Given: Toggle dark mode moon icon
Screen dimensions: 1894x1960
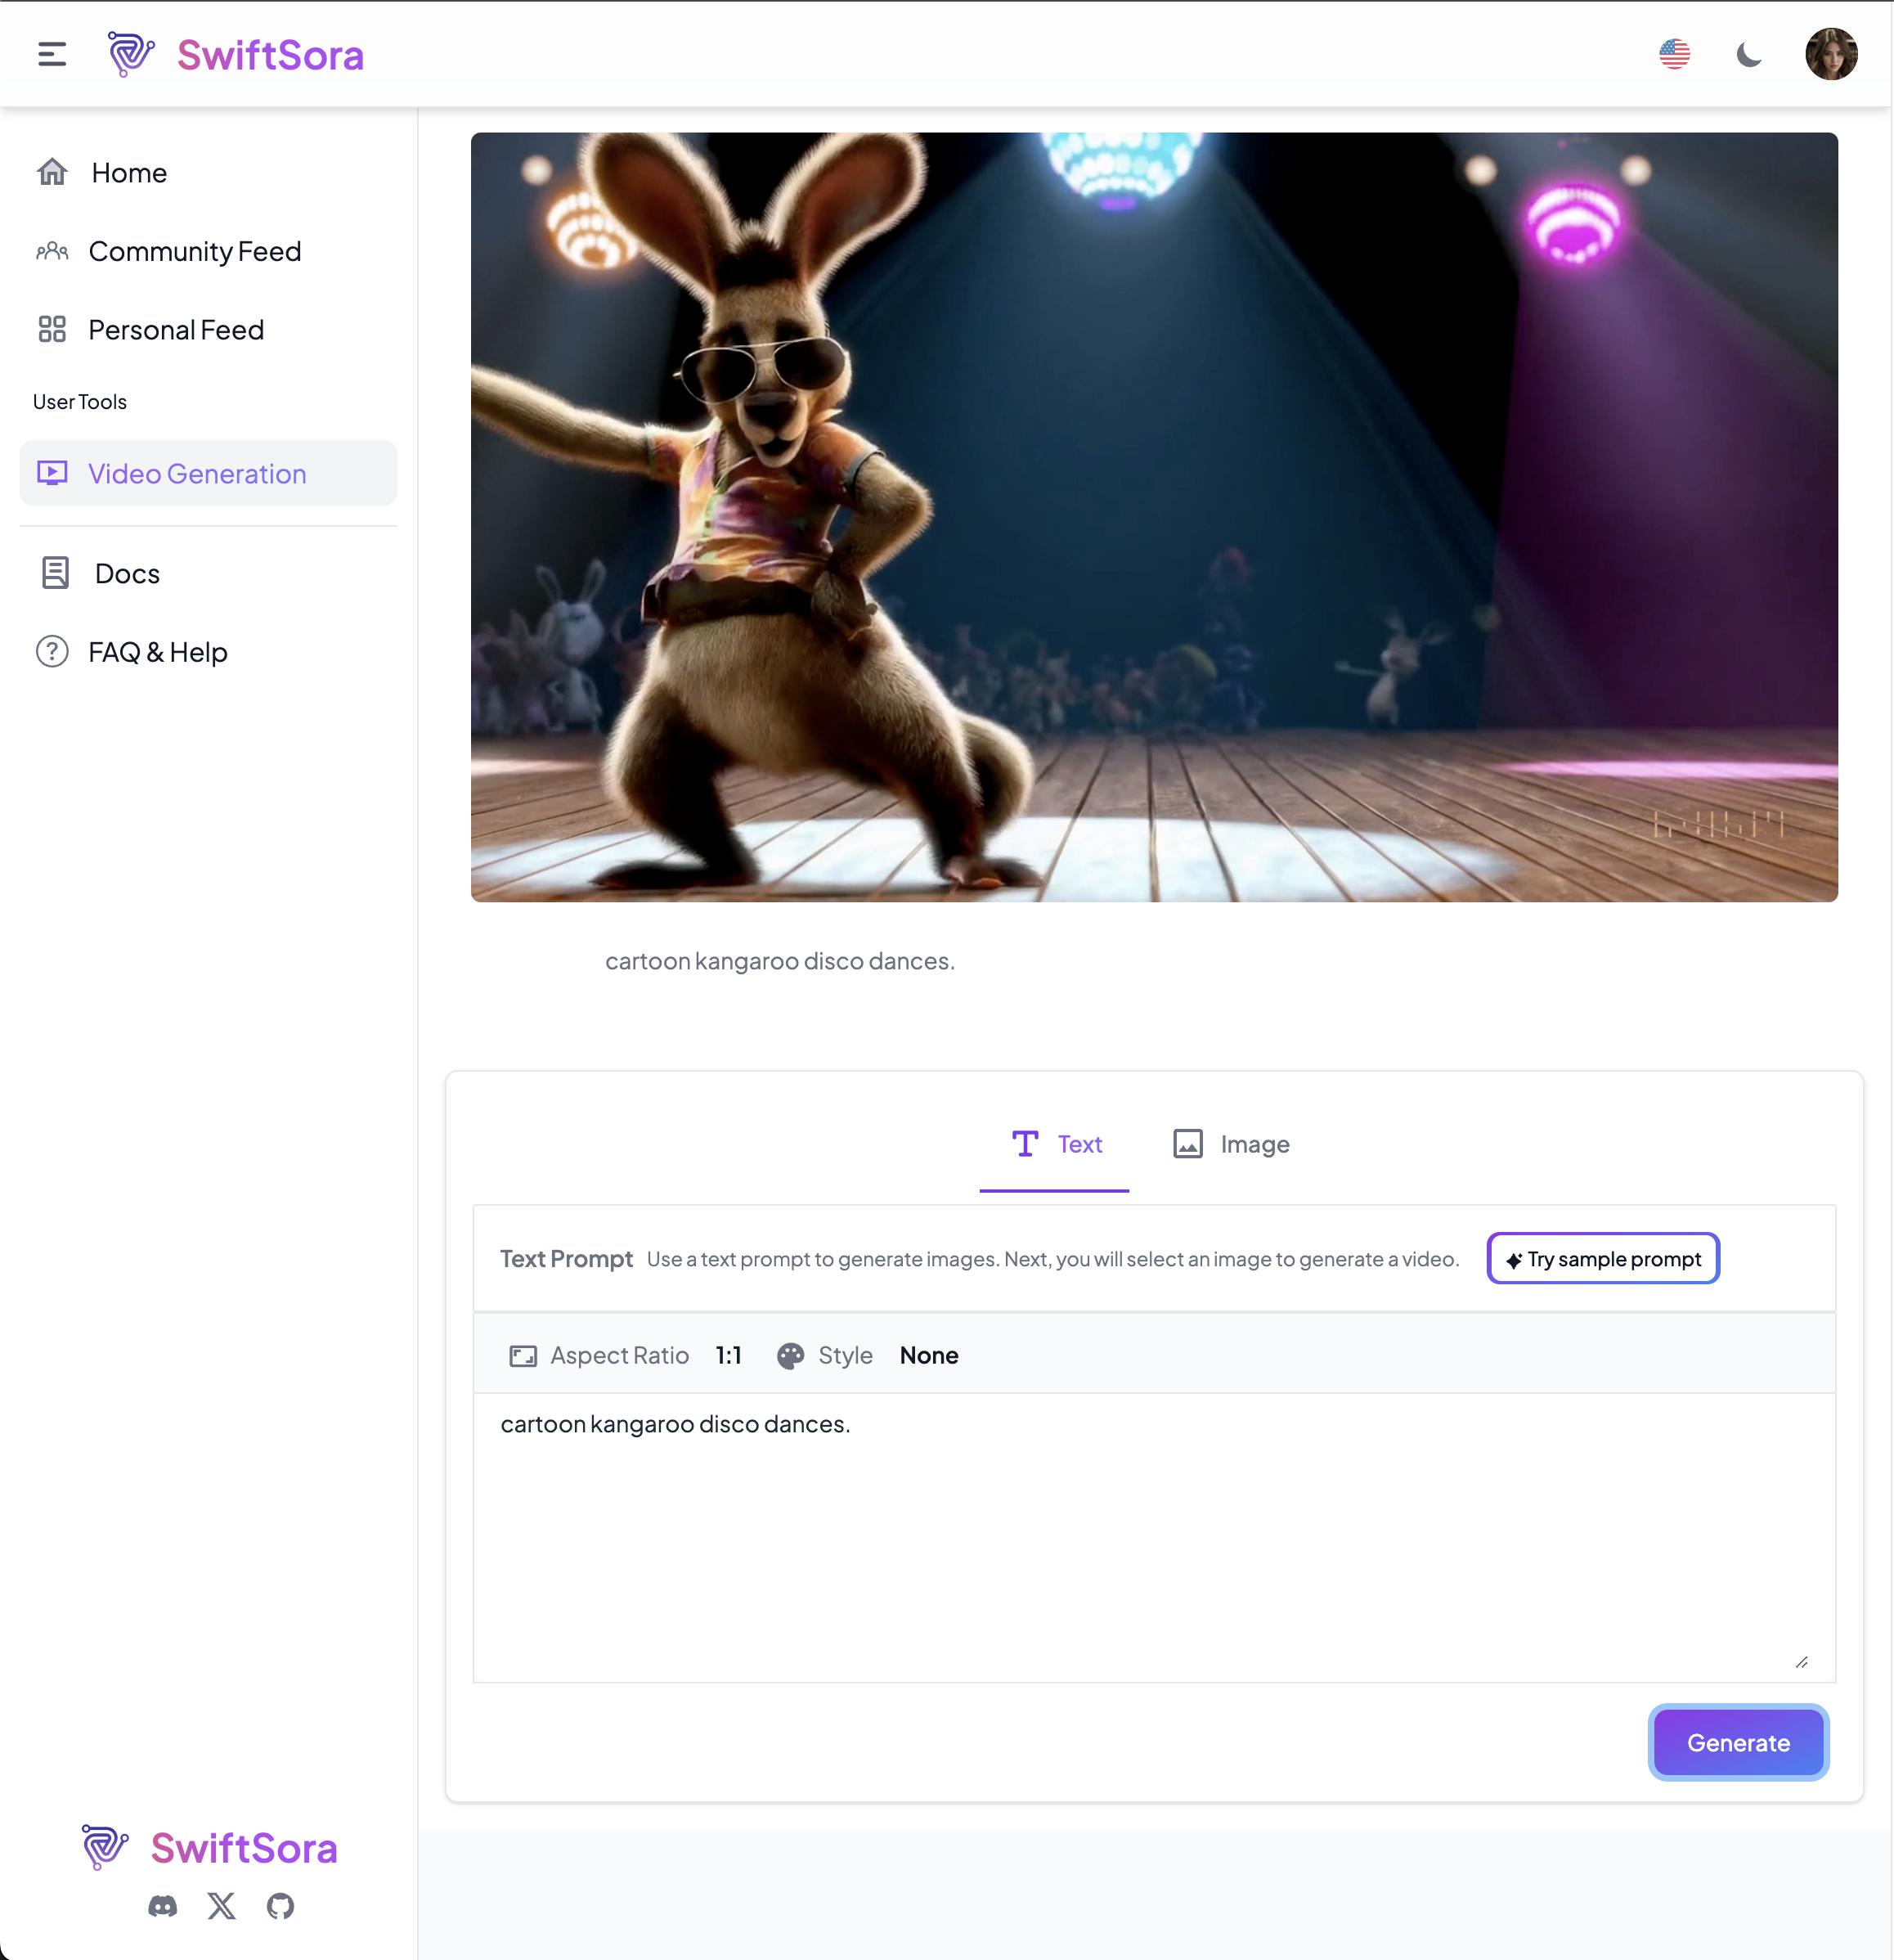Looking at the screenshot, I should point(1748,54).
